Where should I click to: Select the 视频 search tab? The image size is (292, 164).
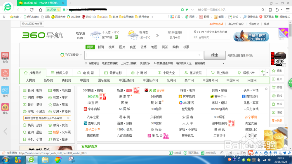coord(111,47)
